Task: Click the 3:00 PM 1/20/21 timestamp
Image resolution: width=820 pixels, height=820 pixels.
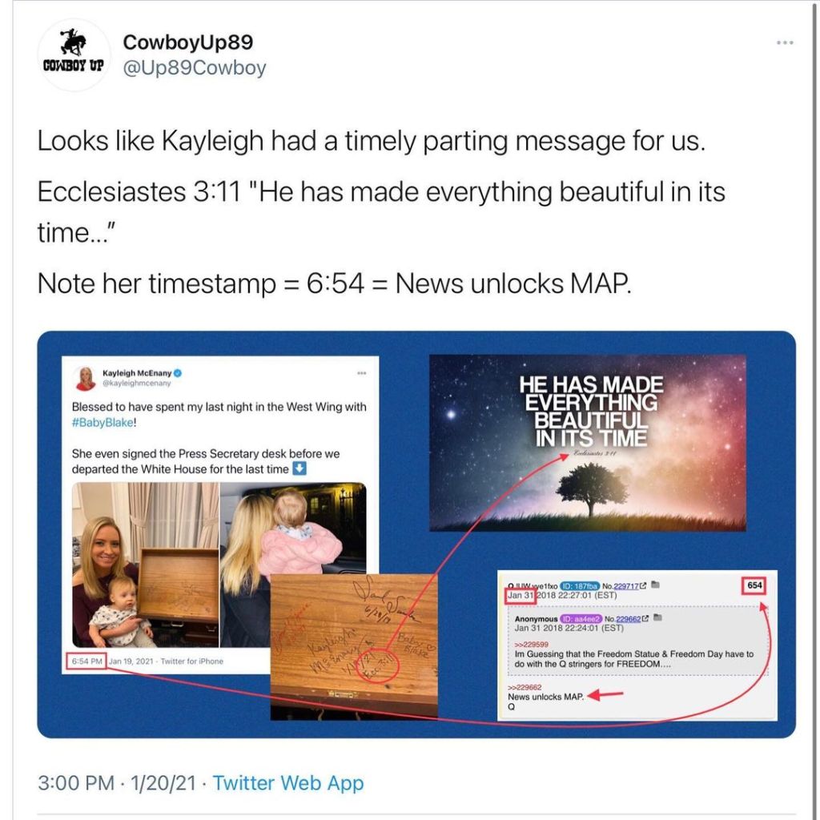Action: [117, 783]
